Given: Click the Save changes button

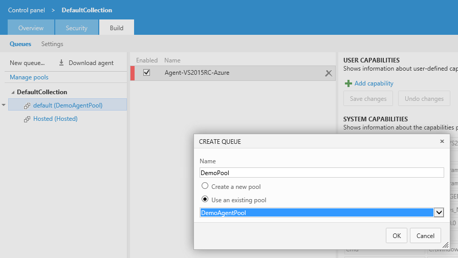Looking at the screenshot, I should tap(368, 98).
